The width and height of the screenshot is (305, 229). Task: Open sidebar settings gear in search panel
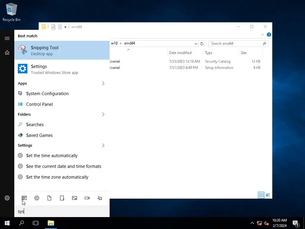(x=7, y=198)
